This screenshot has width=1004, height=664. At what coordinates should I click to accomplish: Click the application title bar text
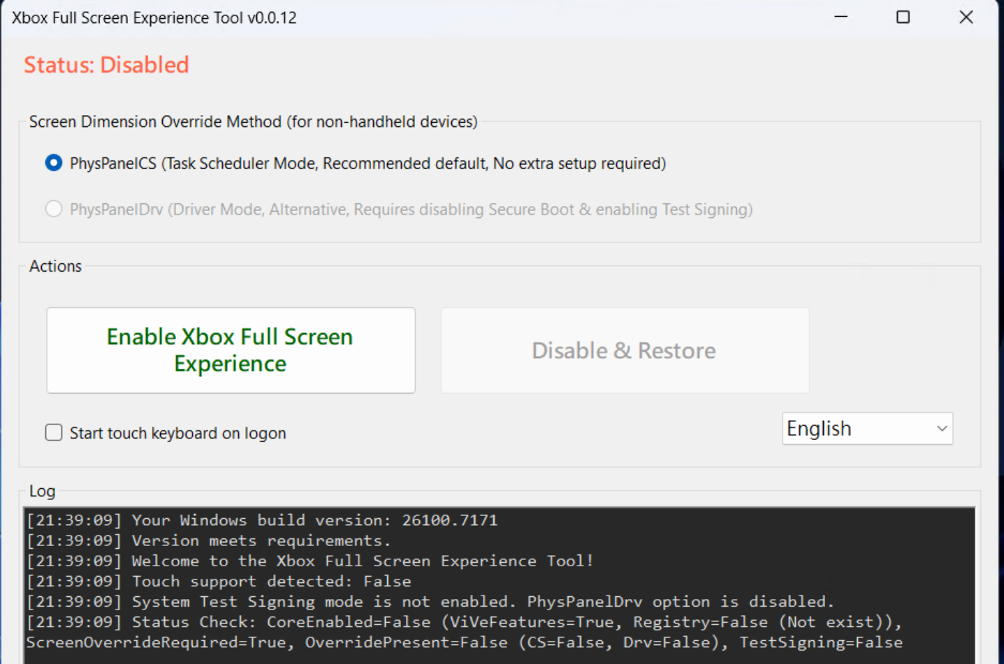152,17
